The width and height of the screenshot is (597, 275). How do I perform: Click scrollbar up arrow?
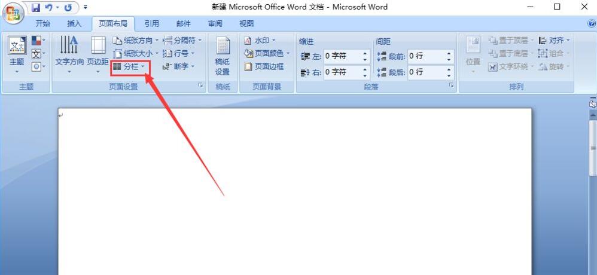593,114
